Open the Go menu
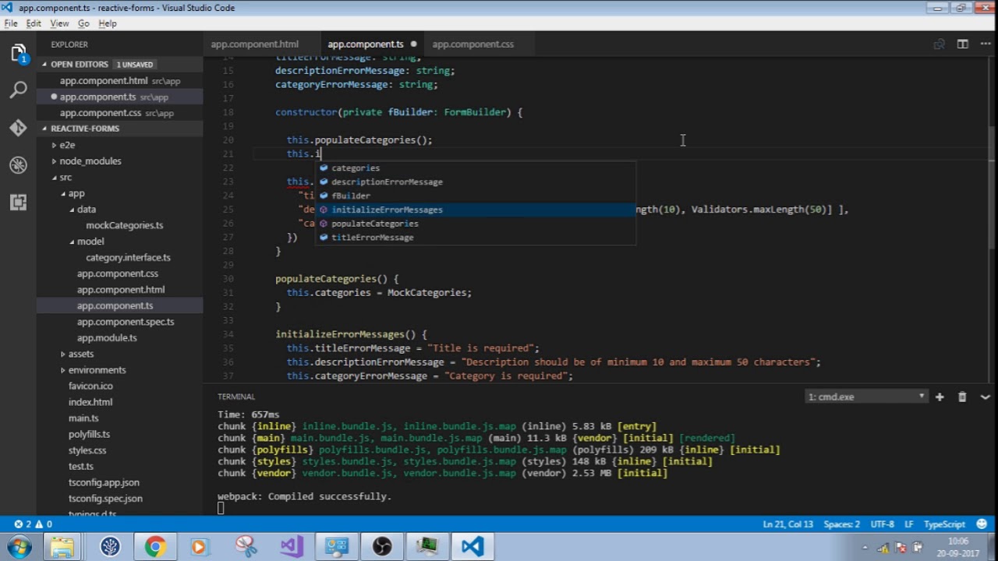998x561 pixels. [x=83, y=23]
